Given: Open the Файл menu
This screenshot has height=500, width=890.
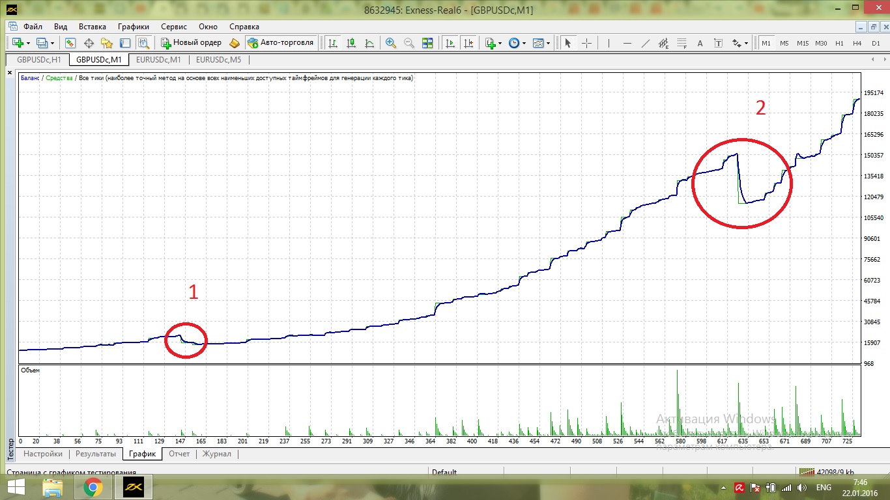Looking at the screenshot, I should tap(33, 27).
